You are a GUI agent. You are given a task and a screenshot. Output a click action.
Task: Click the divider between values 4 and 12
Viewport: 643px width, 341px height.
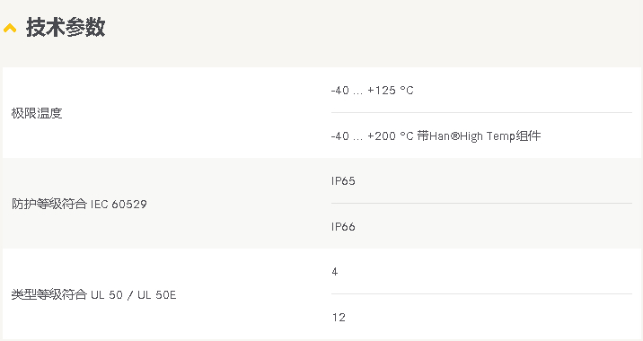pyautogui.click(x=481, y=293)
